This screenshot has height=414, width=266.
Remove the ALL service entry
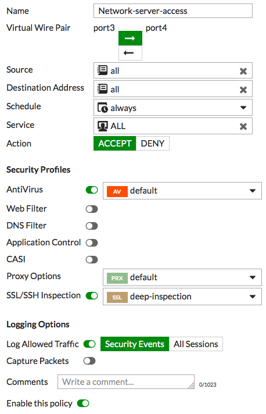(x=243, y=127)
